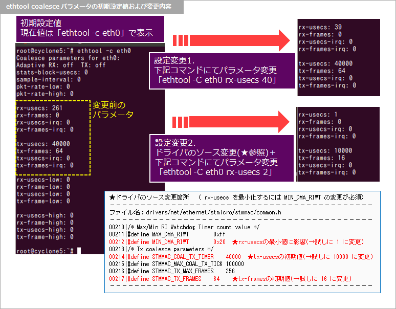Click the 'ethtool -c eth0' command prompt line
This screenshot has width=396, height=309.
74,51
